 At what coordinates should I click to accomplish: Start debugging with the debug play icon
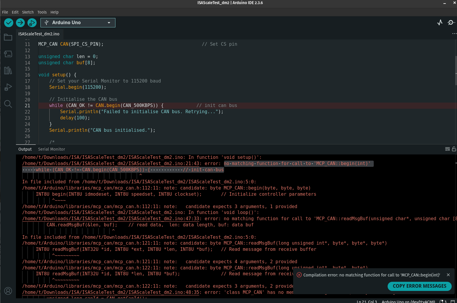pos(32,23)
